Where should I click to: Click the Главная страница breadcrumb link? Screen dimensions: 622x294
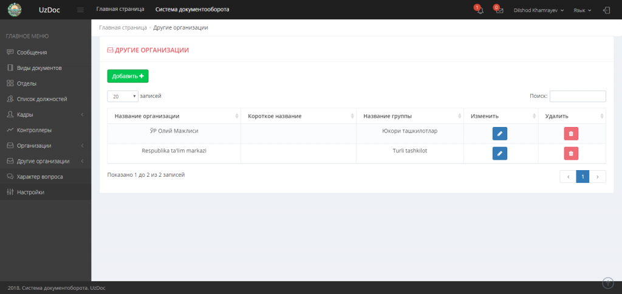tap(123, 27)
